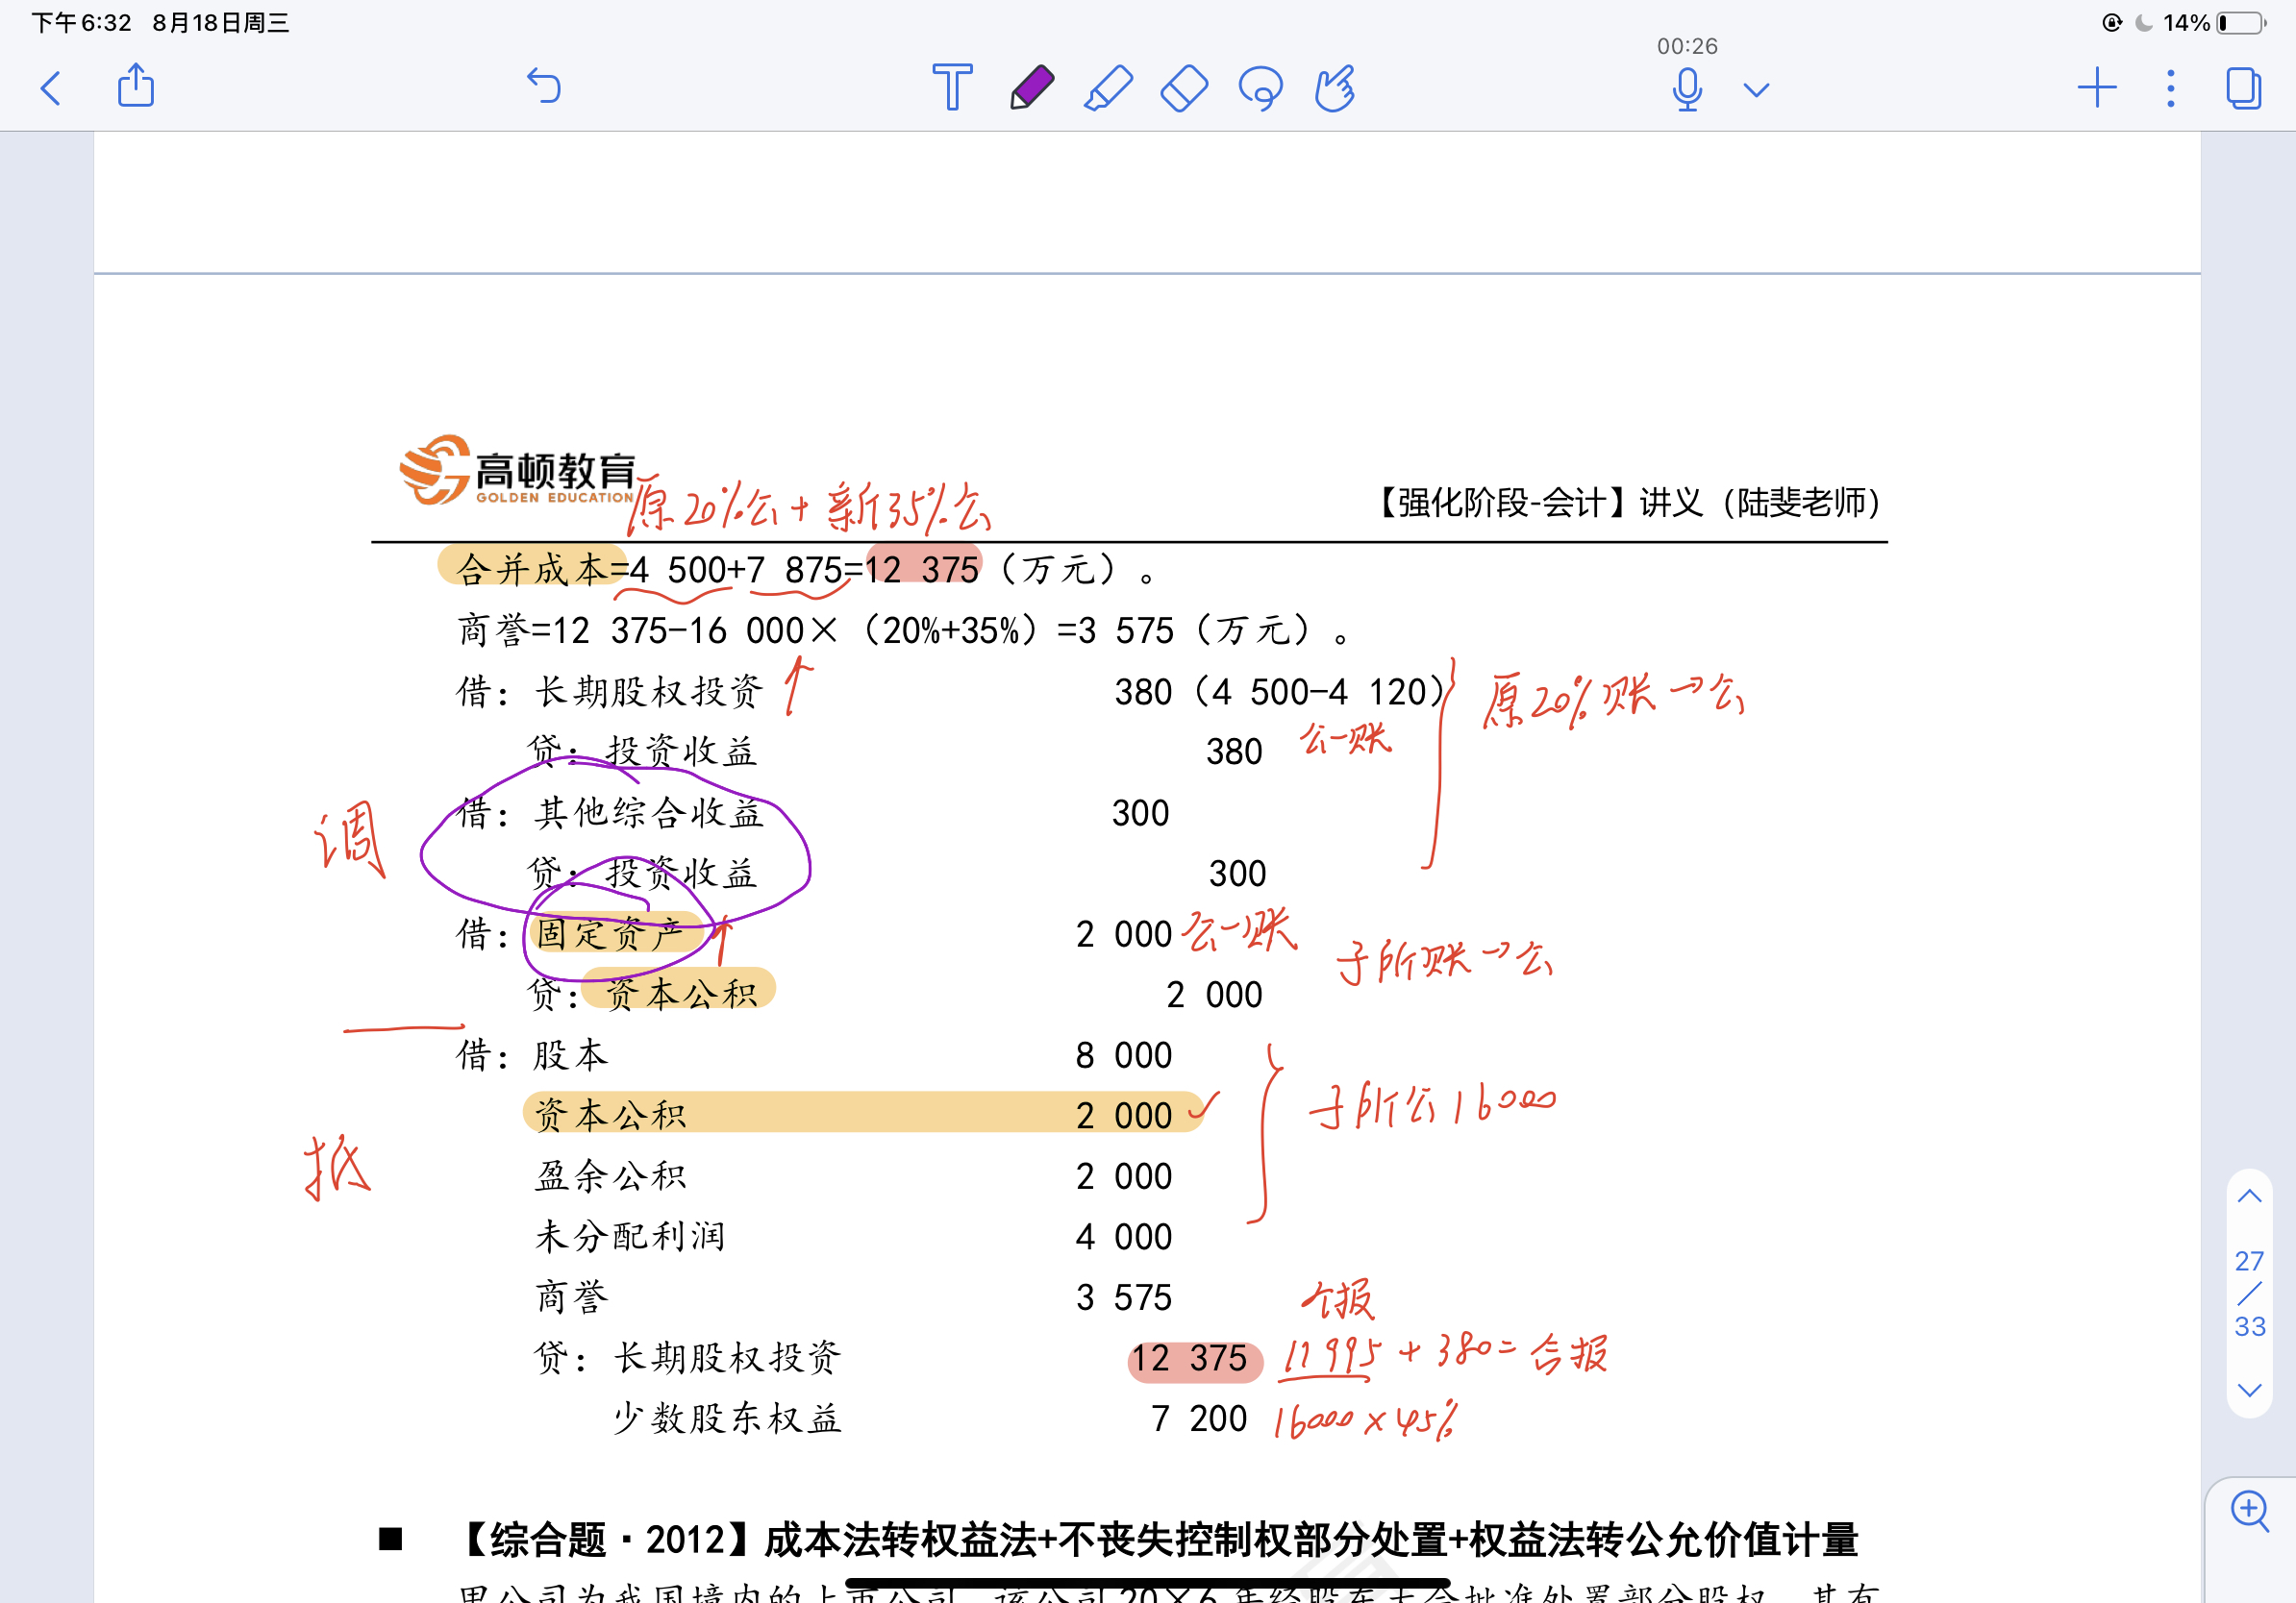
Task: Open the three-dots more options menu
Action: (2170, 88)
